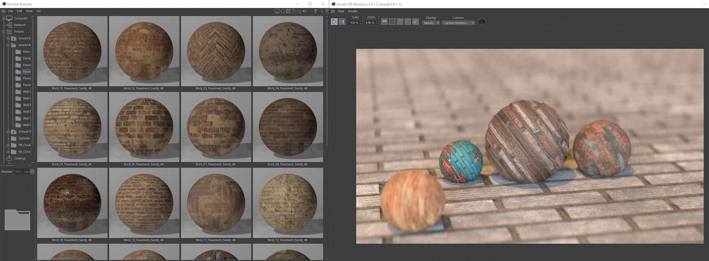Click the Brick_07_Pavement_Sandy_4K label

click(216, 164)
